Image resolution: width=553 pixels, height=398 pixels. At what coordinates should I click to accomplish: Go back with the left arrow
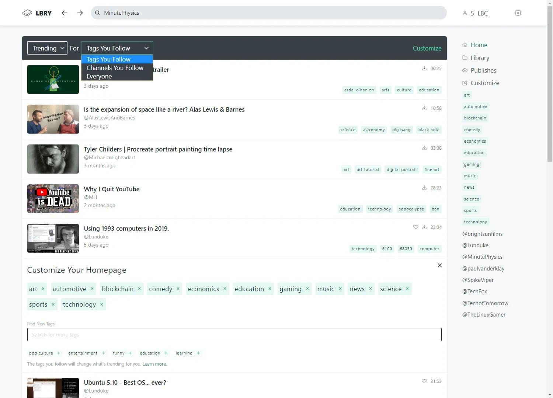[x=65, y=13]
